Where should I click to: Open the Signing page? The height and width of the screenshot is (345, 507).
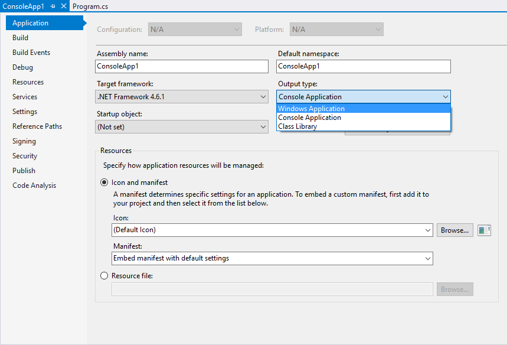pyautogui.click(x=24, y=141)
